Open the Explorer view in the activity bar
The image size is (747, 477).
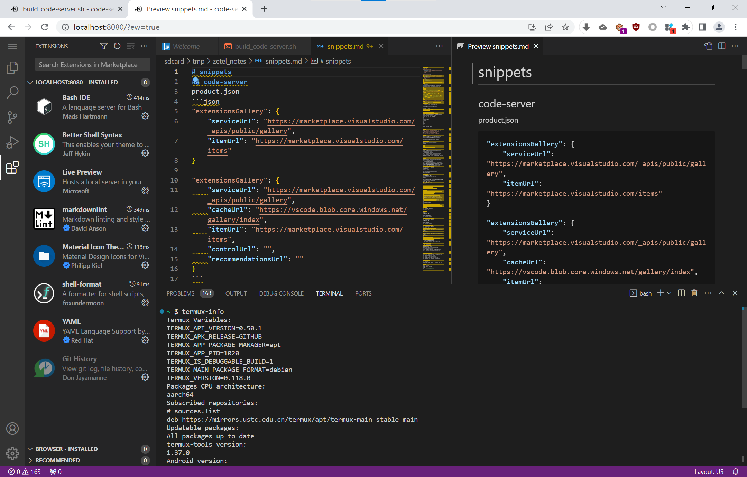[x=12, y=68]
